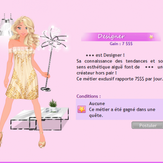Select the white glass coffee table

coord(39,118)
